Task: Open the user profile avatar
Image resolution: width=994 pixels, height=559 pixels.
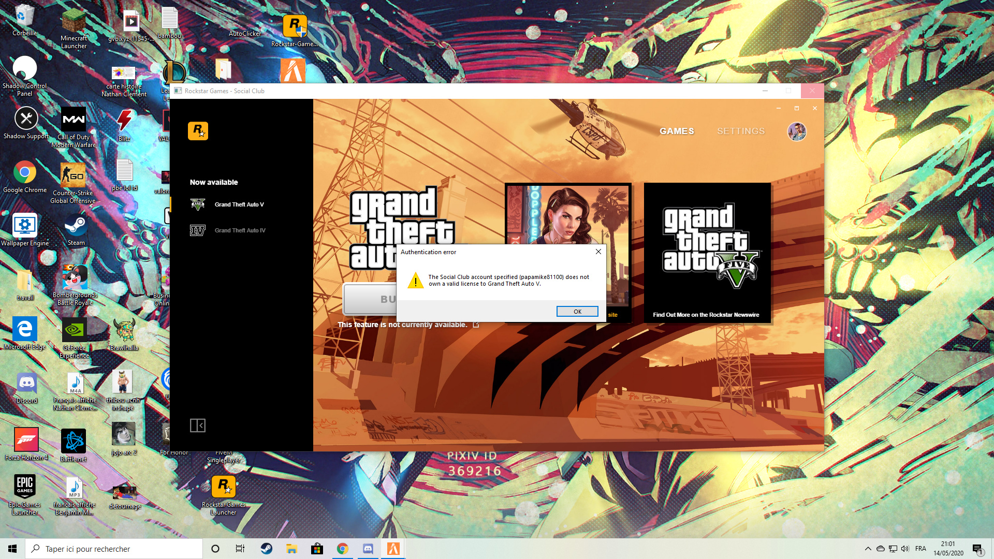Action: (x=797, y=131)
